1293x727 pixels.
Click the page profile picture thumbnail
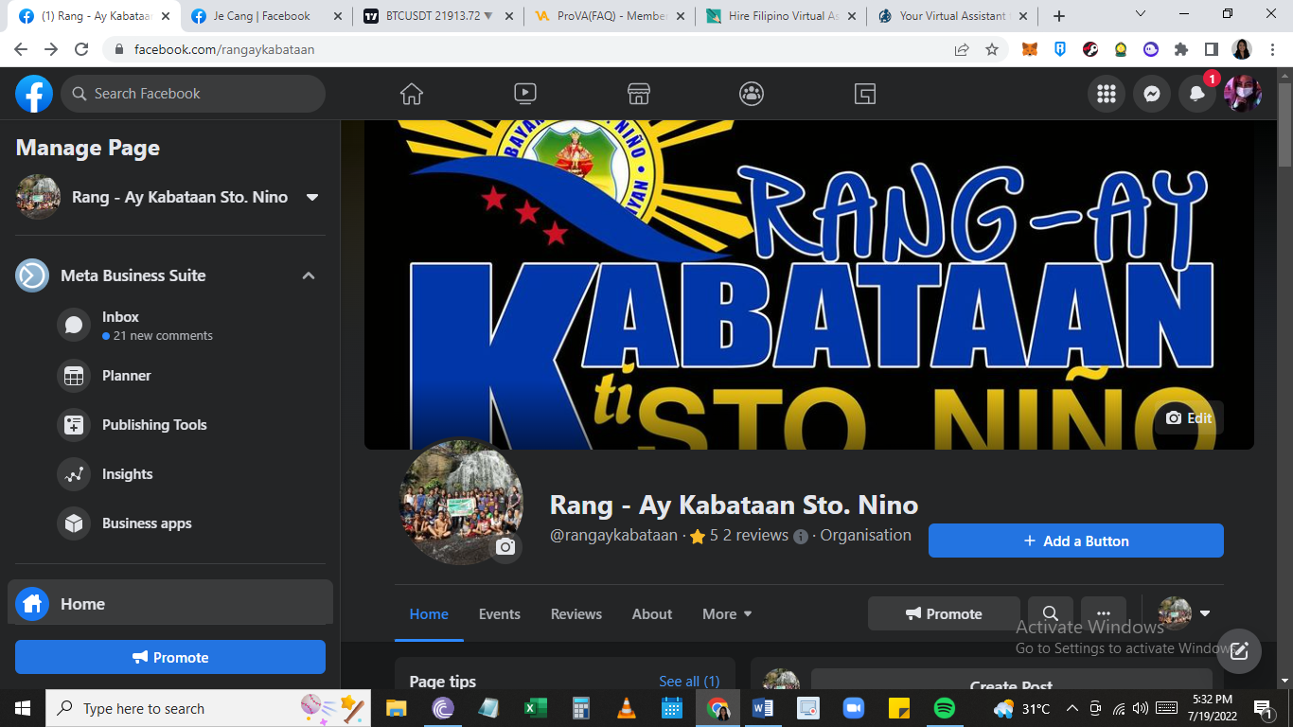[x=461, y=502]
